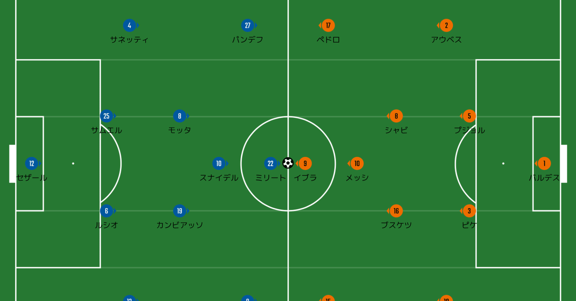
Task: Click blue player marker 4 サネッティ
Action: [x=130, y=26]
